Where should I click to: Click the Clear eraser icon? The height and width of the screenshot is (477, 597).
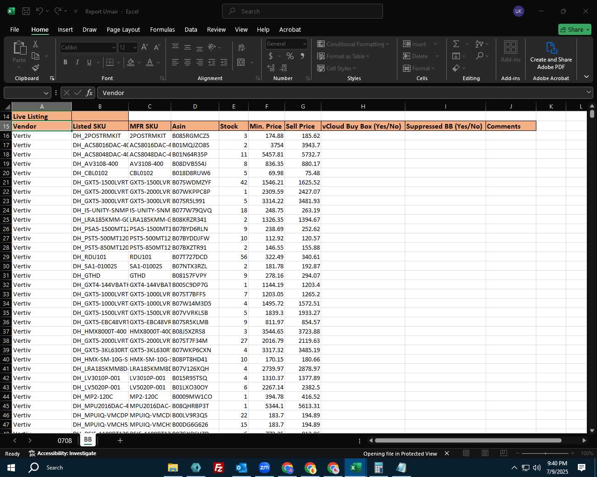pyautogui.click(x=456, y=68)
